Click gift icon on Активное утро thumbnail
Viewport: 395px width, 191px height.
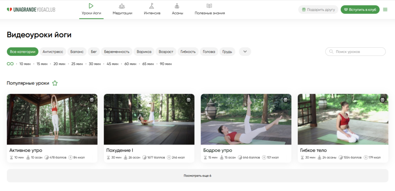pyautogui.click(x=91, y=100)
